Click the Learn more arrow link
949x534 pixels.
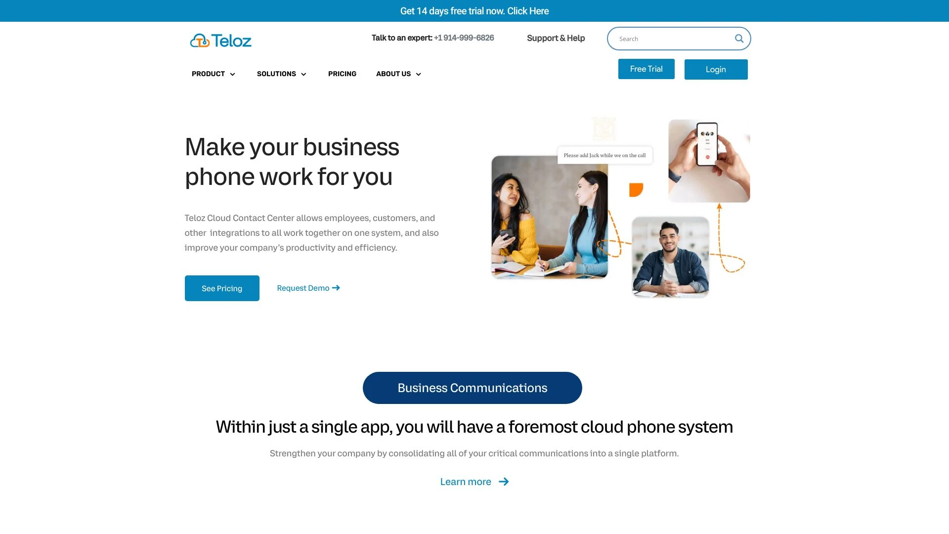tap(474, 481)
